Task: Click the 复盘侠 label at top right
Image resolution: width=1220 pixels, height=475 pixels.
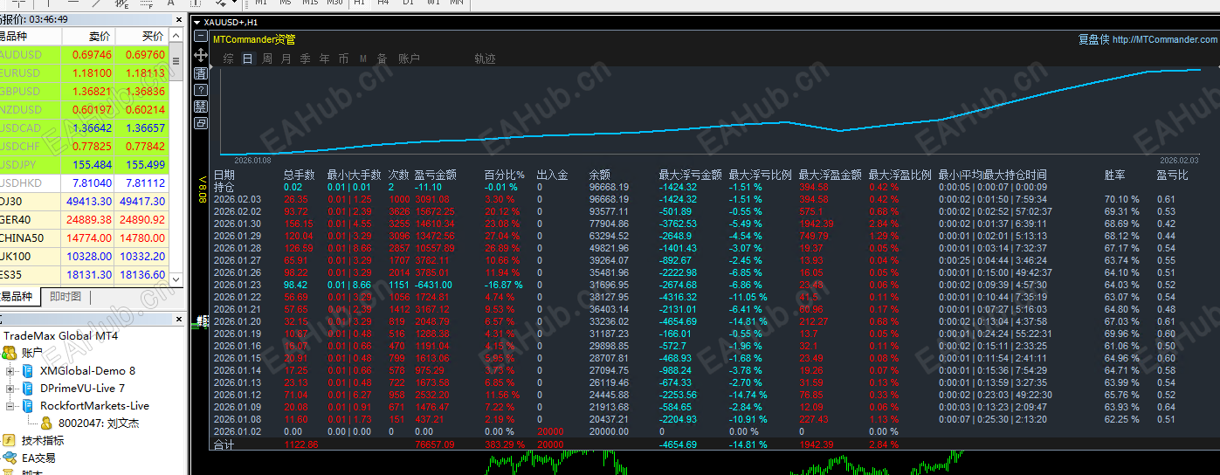Action: [x=1093, y=39]
